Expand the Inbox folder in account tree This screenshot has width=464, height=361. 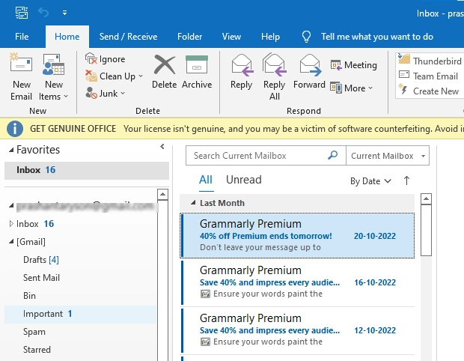point(11,223)
